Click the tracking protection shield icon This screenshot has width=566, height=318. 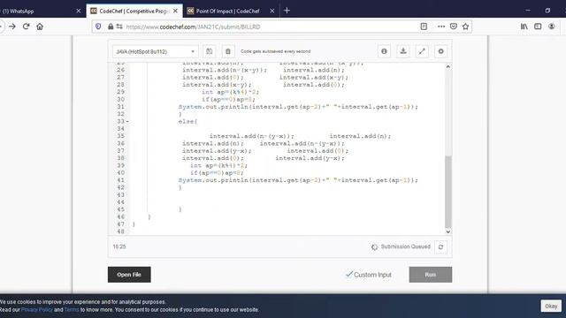tap(98, 26)
